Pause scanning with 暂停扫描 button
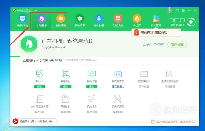 click(177, 44)
